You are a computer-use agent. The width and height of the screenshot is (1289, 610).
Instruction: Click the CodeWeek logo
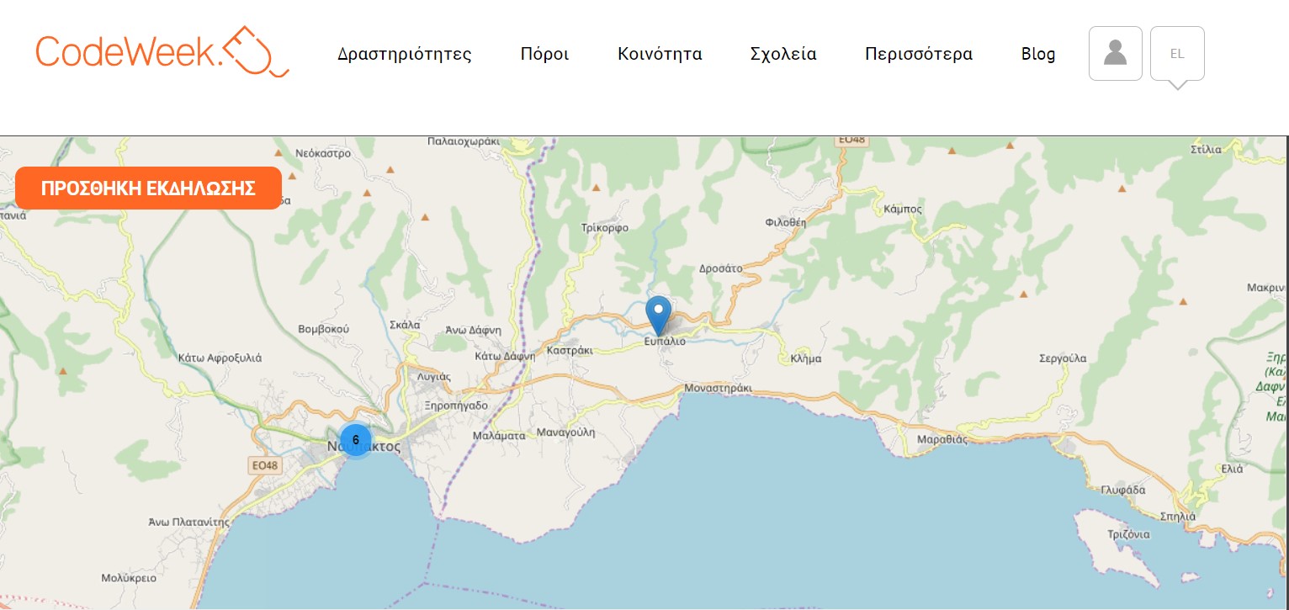pos(162,52)
